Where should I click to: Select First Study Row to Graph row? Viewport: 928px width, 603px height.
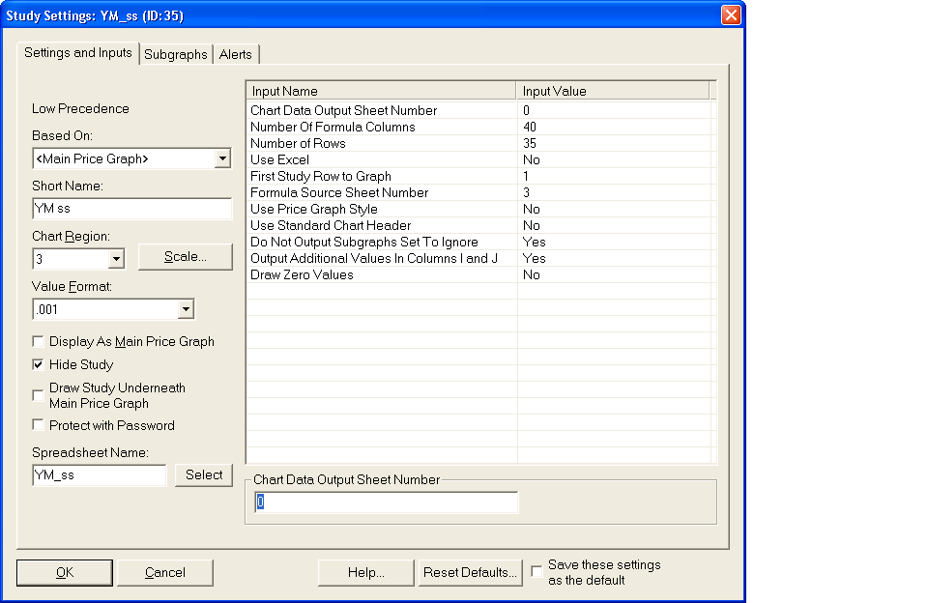click(478, 176)
